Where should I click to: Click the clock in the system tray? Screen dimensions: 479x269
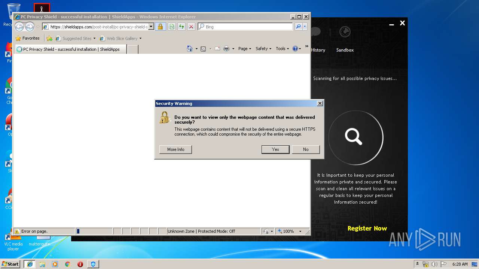coord(460,264)
